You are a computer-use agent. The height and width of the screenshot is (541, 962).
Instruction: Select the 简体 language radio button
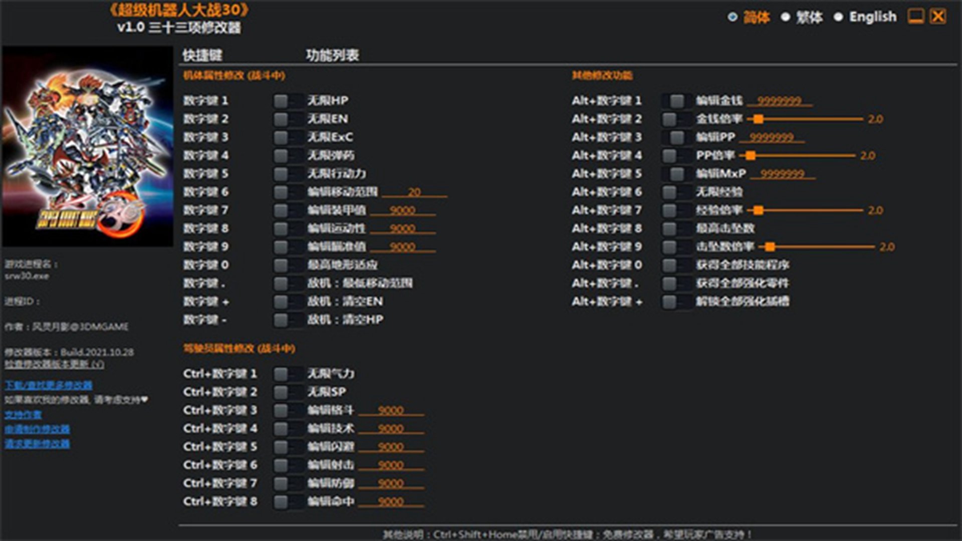tap(733, 17)
